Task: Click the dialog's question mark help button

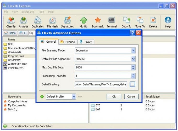Action: pos(132,33)
